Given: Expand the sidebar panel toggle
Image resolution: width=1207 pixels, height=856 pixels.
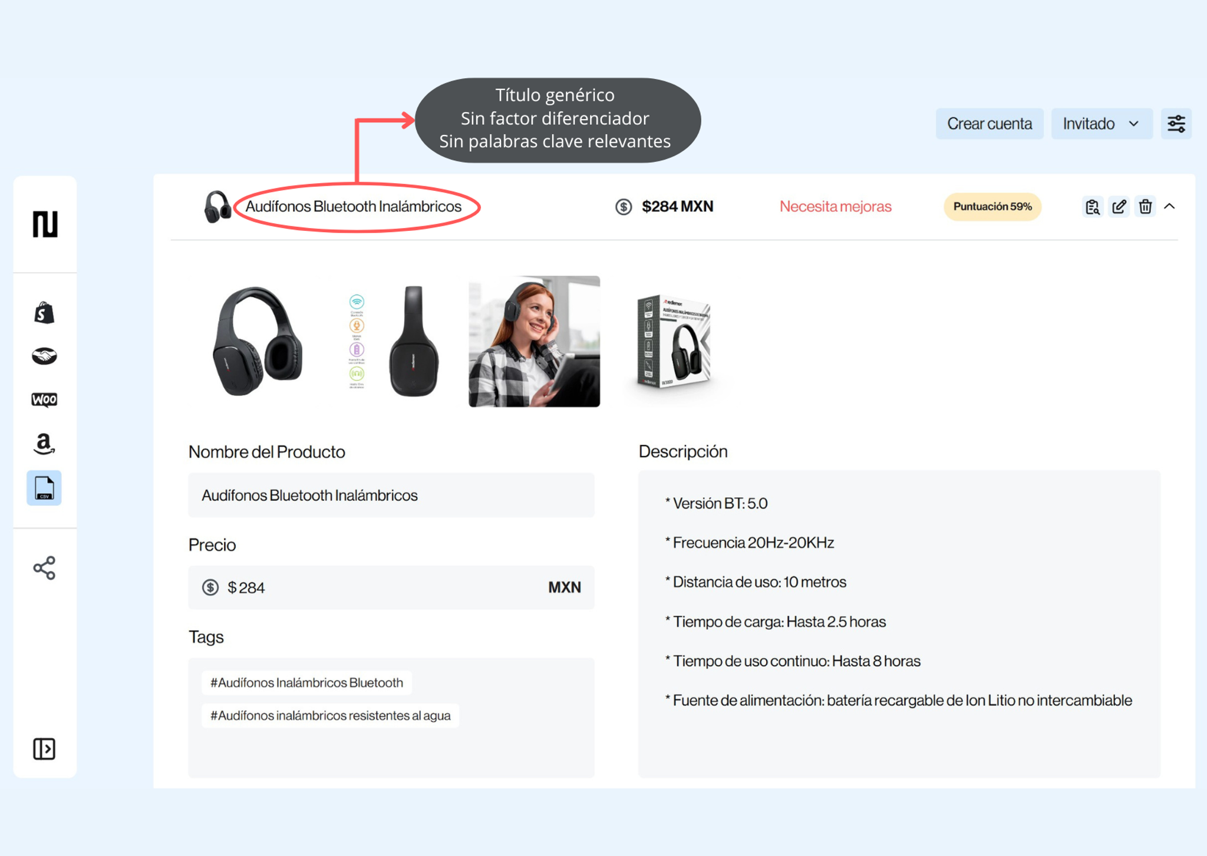Looking at the screenshot, I should [44, 749].
